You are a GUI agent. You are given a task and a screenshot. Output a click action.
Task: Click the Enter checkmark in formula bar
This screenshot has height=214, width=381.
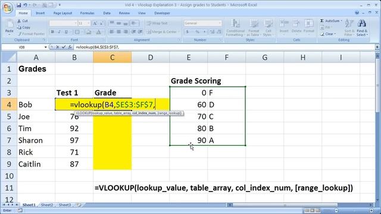point(64,47)
